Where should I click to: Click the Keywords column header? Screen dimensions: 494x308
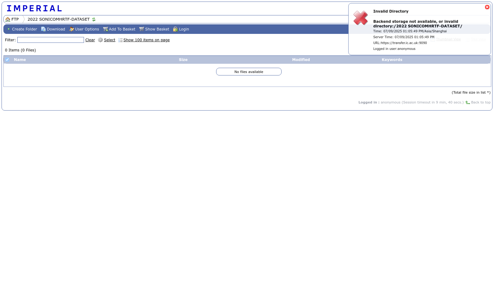tap(392, 60)
